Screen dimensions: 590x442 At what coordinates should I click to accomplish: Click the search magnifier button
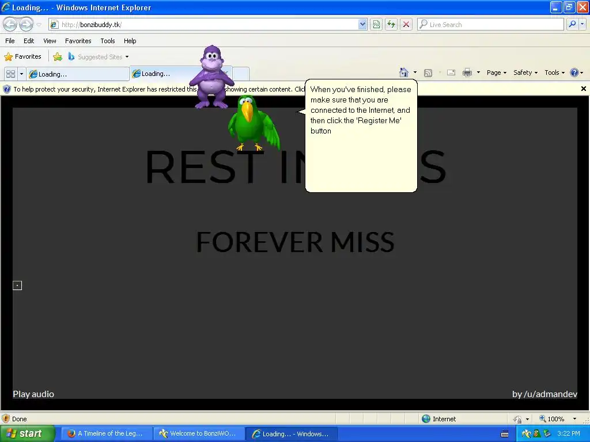click(x=572, y=24)
